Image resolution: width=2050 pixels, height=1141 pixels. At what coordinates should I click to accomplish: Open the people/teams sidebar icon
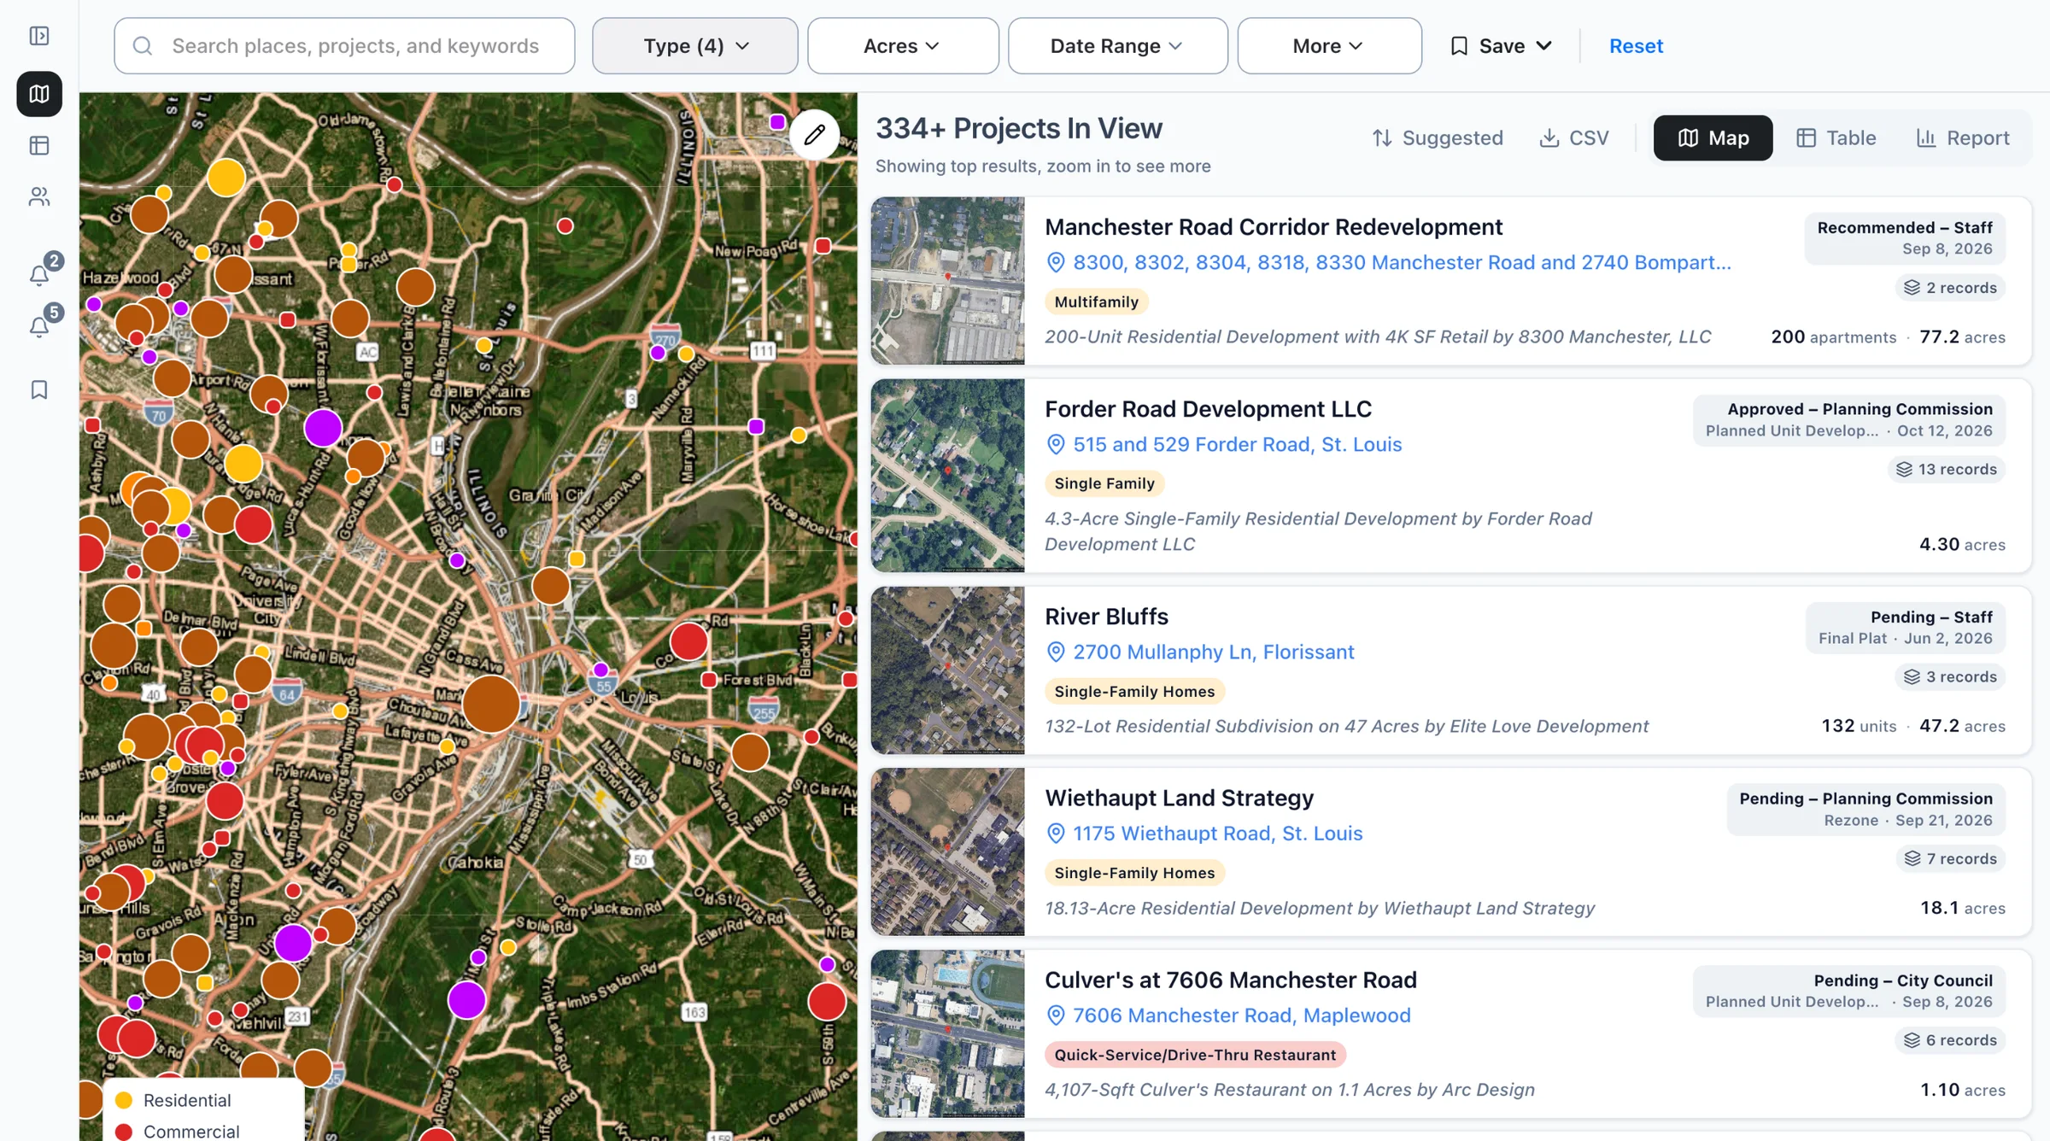[x=39, y=197]
